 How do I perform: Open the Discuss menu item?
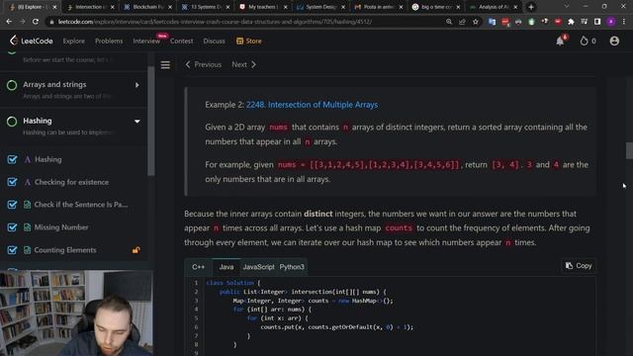coord(214,41)
